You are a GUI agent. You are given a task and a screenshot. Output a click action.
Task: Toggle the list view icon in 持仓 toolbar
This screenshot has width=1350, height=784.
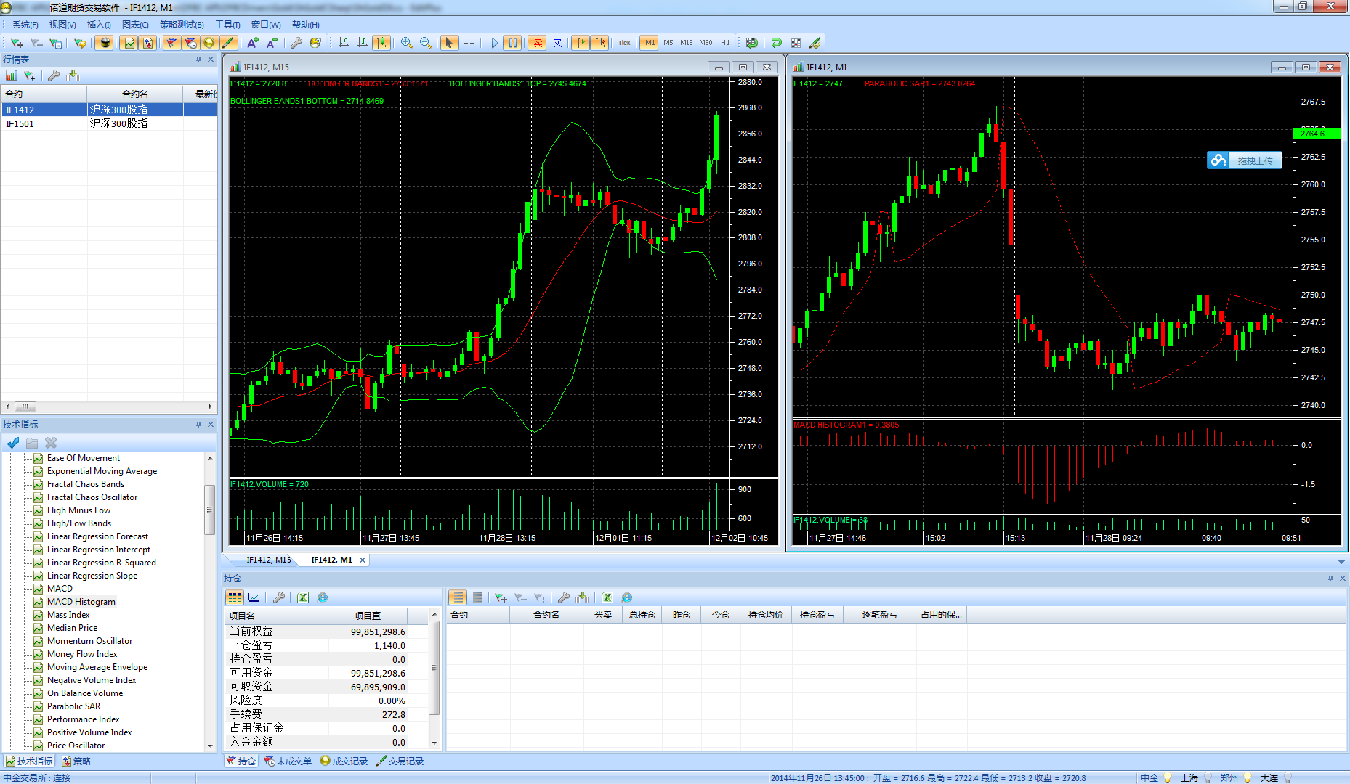pos(457,597)
